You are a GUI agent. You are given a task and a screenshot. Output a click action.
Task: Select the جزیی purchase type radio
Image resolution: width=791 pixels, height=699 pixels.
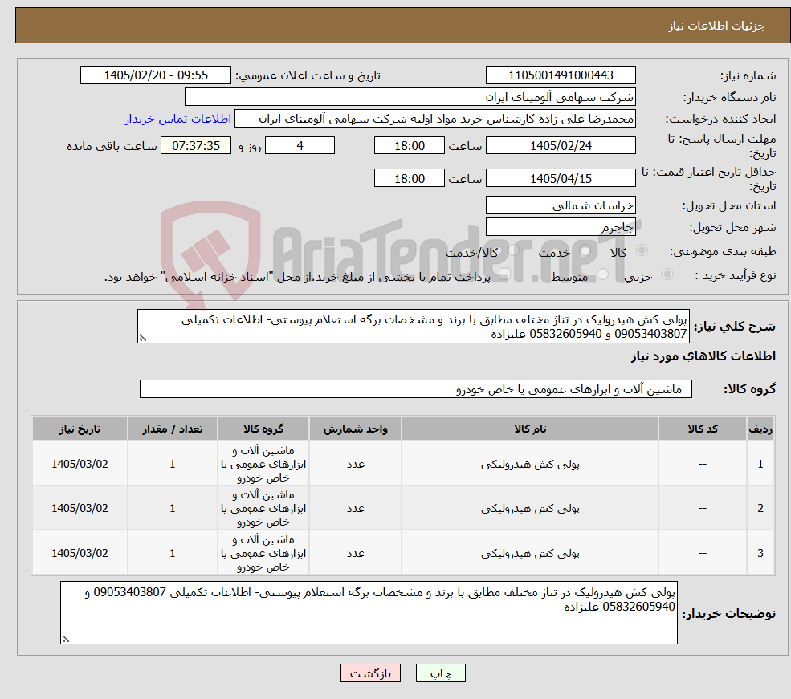click(667, 274)
